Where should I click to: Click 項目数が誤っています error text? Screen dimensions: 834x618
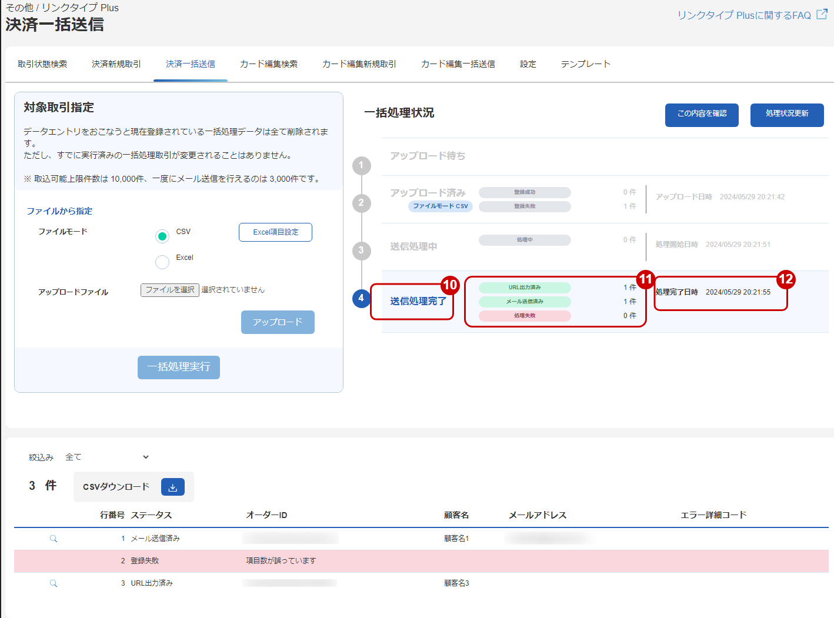coord(281,561)
